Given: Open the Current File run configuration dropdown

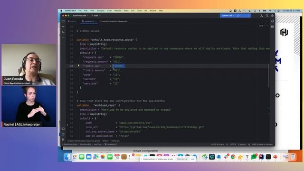Looking at the screenshot, I should click(228, 16).
